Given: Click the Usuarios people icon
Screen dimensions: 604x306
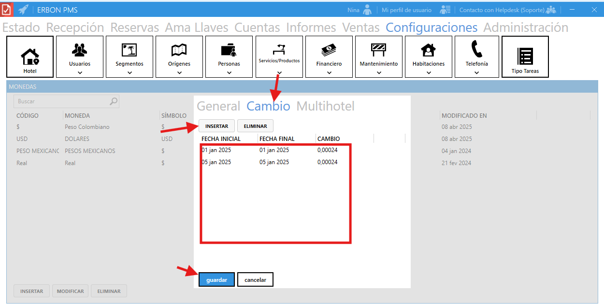Looking at the screenshot, I should (x=80, y=50).
